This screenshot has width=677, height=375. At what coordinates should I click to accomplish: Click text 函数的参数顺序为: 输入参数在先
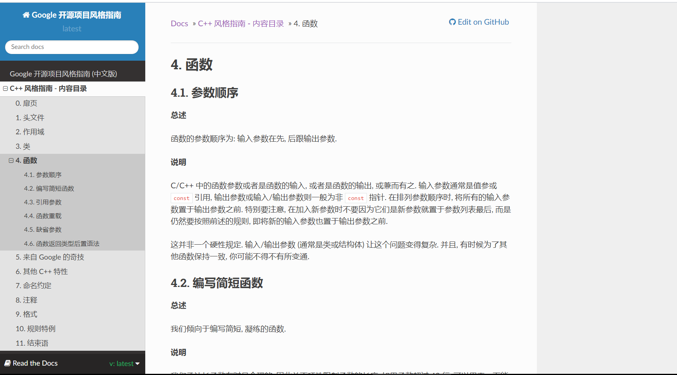coord(228,139)
